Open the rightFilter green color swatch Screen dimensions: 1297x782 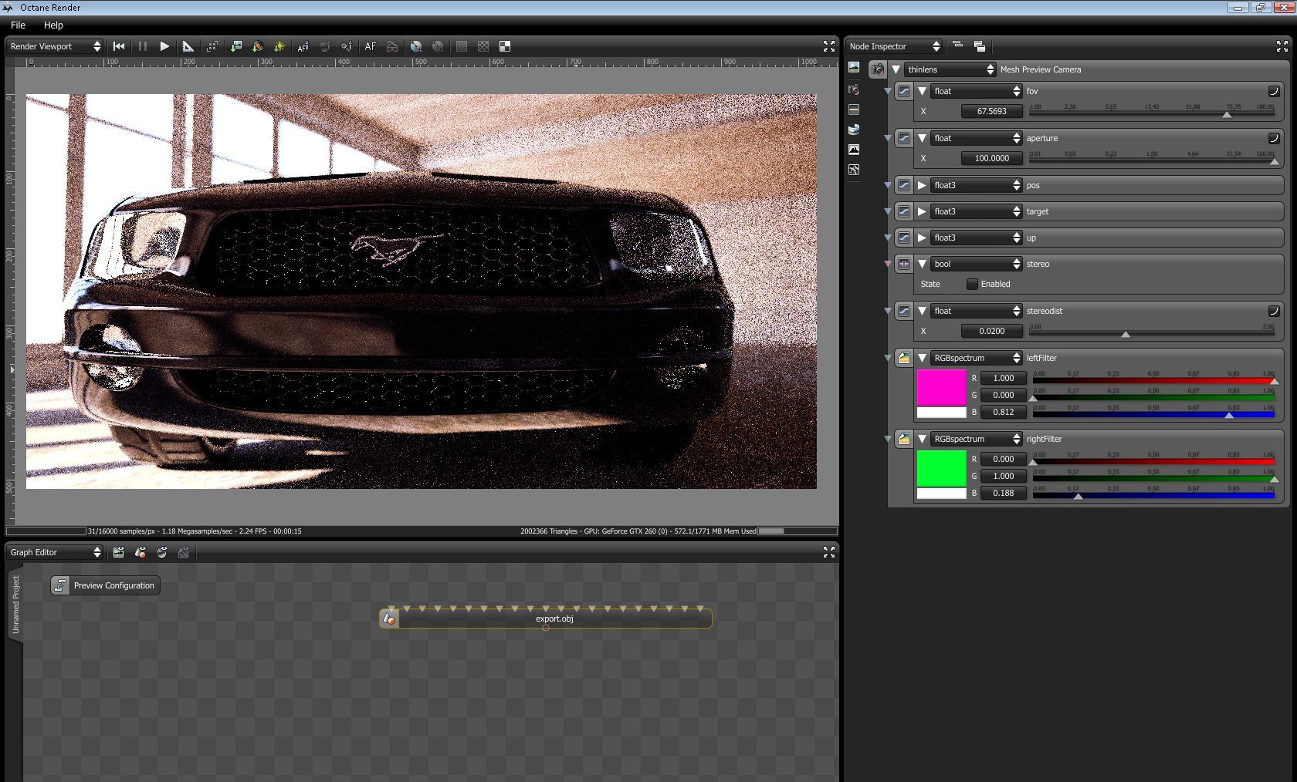pyautogui.click(x=941, y=468)
